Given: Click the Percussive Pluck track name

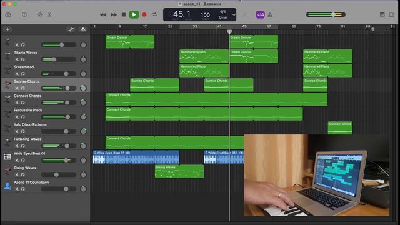Looking at the screenshot, I should click(x=28, y=110).
